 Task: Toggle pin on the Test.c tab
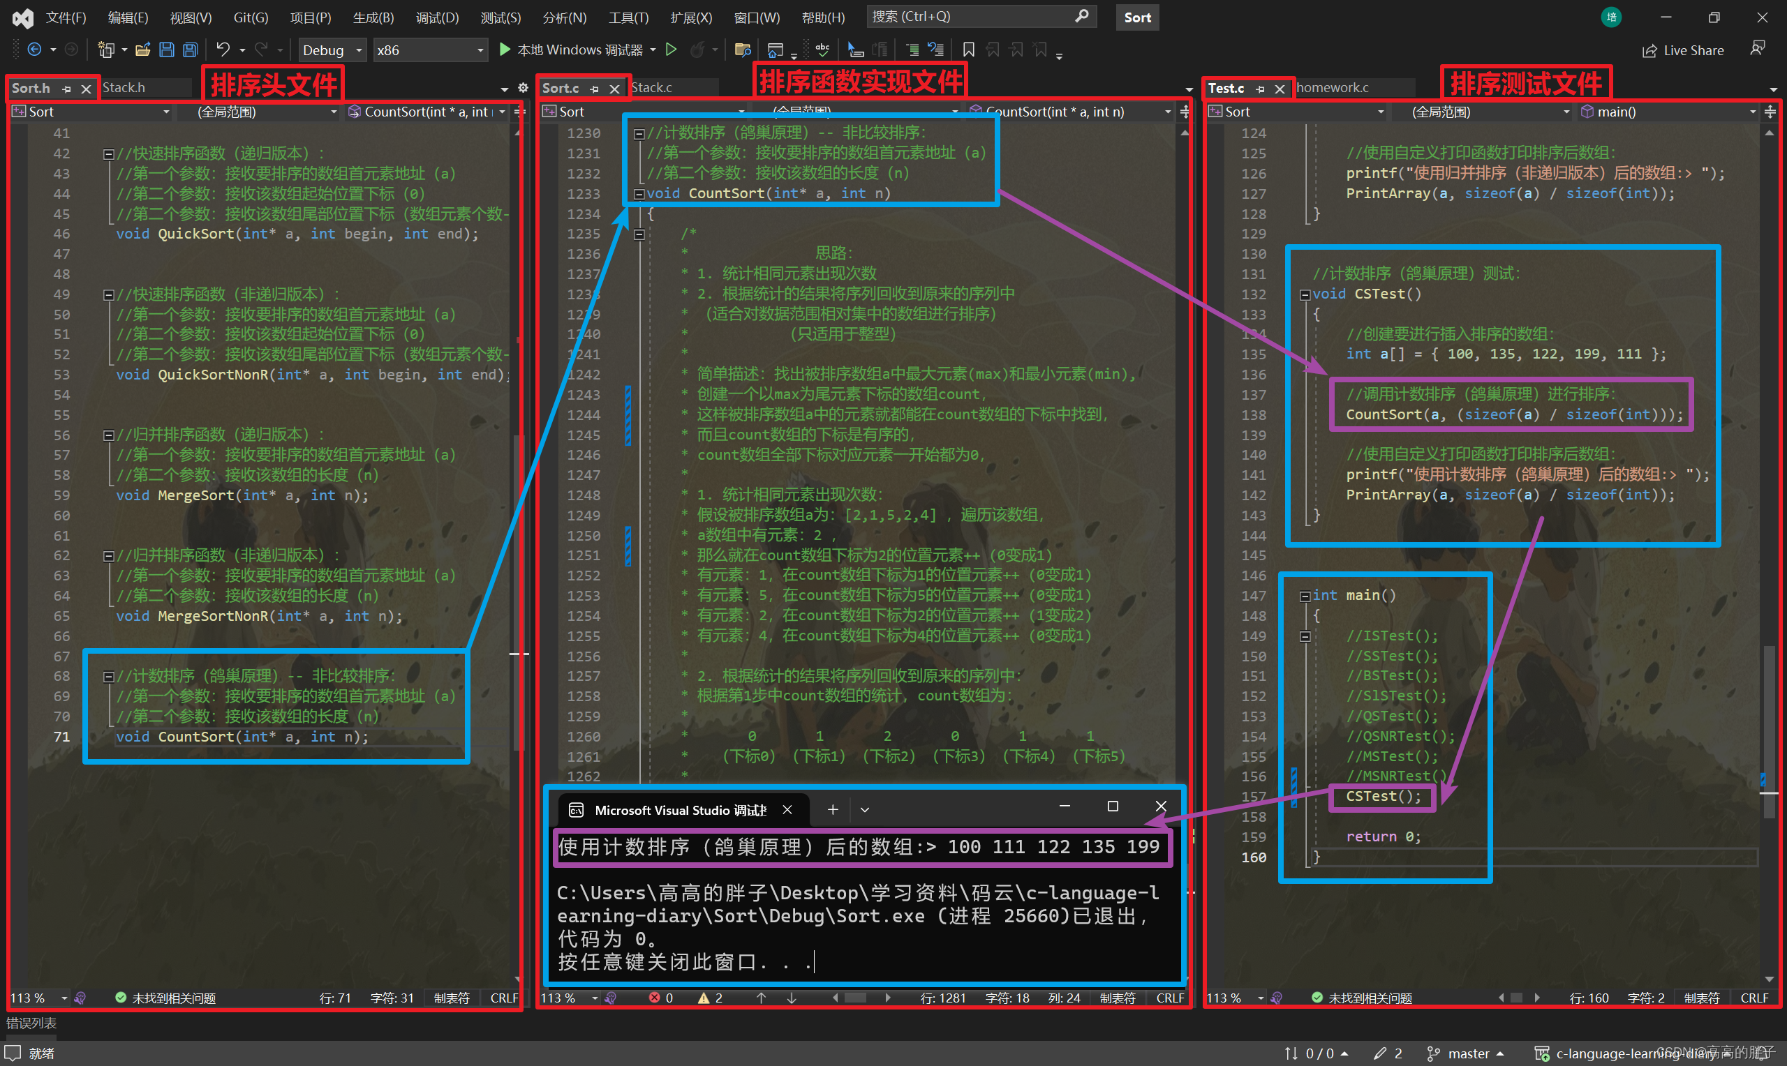[1260, 89]
